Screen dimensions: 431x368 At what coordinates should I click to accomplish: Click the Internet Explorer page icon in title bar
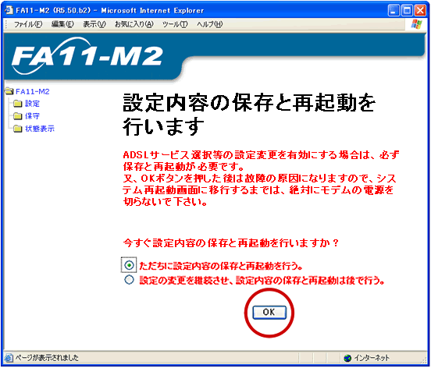pos(9,10)
